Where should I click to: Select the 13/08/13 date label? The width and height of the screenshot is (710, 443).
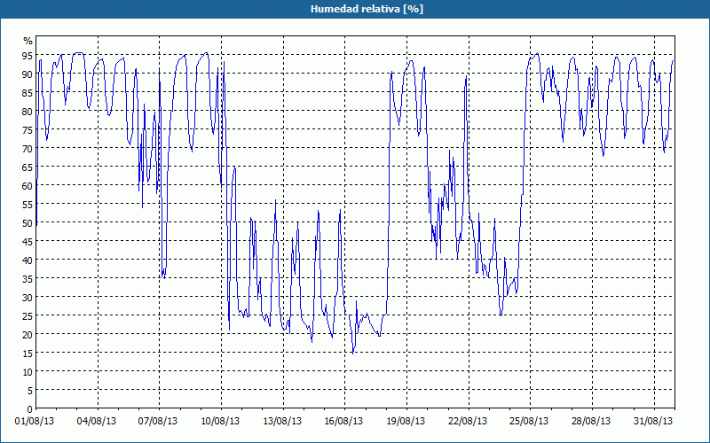(x=282, y=422)
